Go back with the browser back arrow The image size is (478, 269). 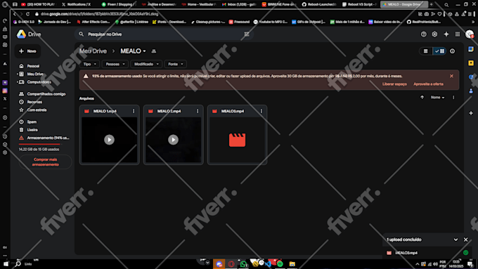coord(14,14)
